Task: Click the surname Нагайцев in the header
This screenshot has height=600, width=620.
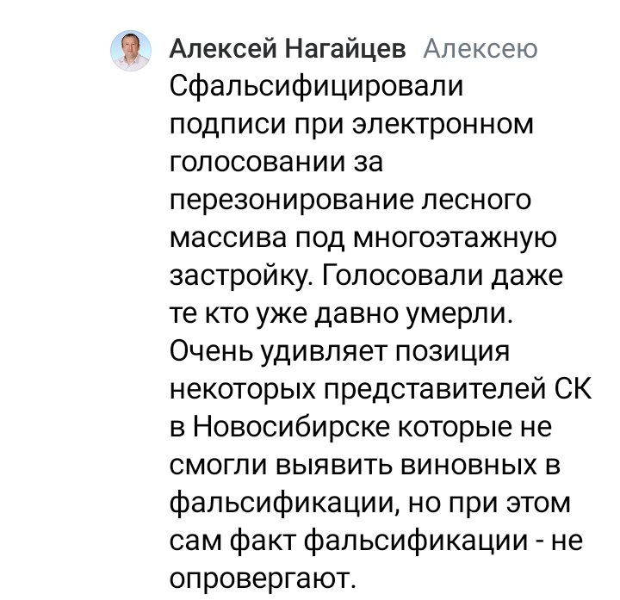Action: [346, 49]
